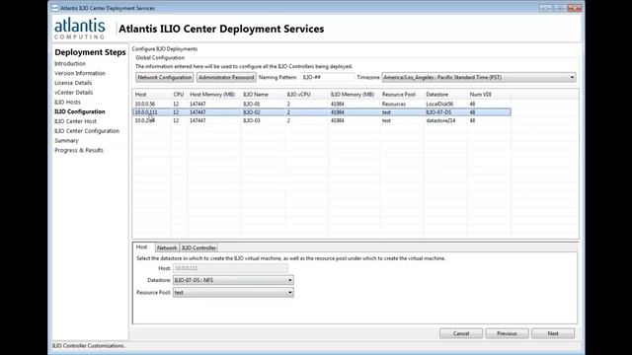Open the Network Configuration dialog

[x=165, y=77]
